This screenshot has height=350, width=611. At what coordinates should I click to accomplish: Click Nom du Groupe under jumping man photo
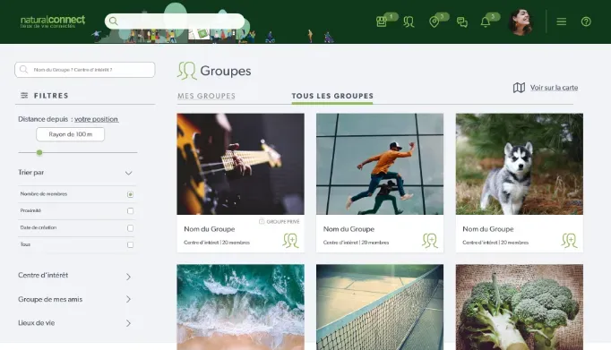pos(349,229)
